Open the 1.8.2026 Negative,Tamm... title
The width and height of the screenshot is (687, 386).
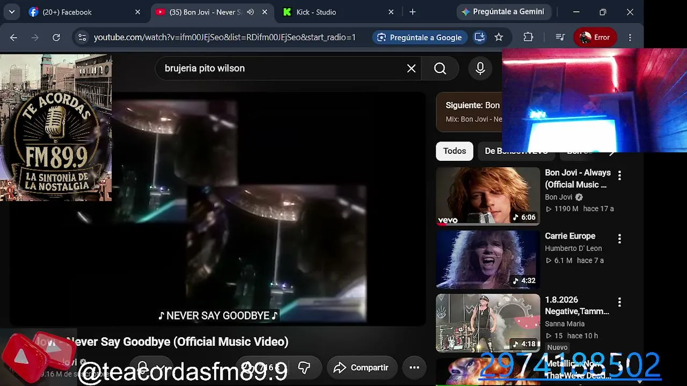pyautogui.click(x=577, y=306)
